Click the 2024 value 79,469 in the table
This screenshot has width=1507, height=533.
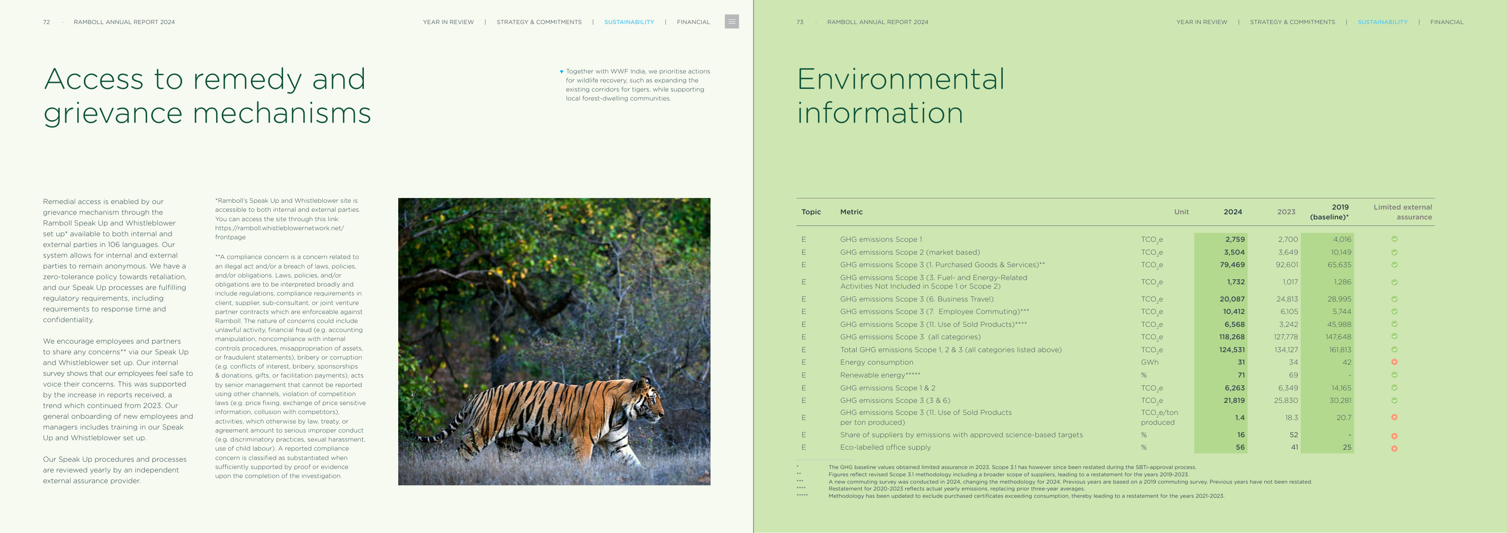point(1232,265)
